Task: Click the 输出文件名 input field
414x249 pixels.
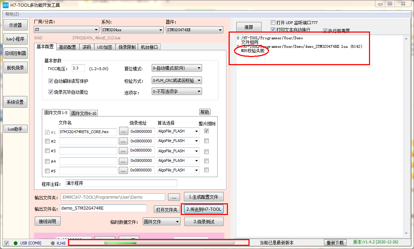Action: click(103, 208)
